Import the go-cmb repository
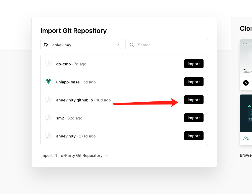252x194 pixels. [x=194, y=64]
